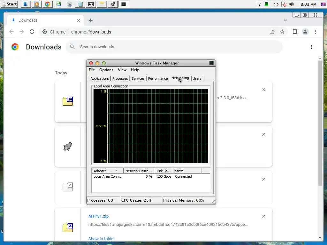Launch Finder icon in taskbar

(x=26, y=4)
